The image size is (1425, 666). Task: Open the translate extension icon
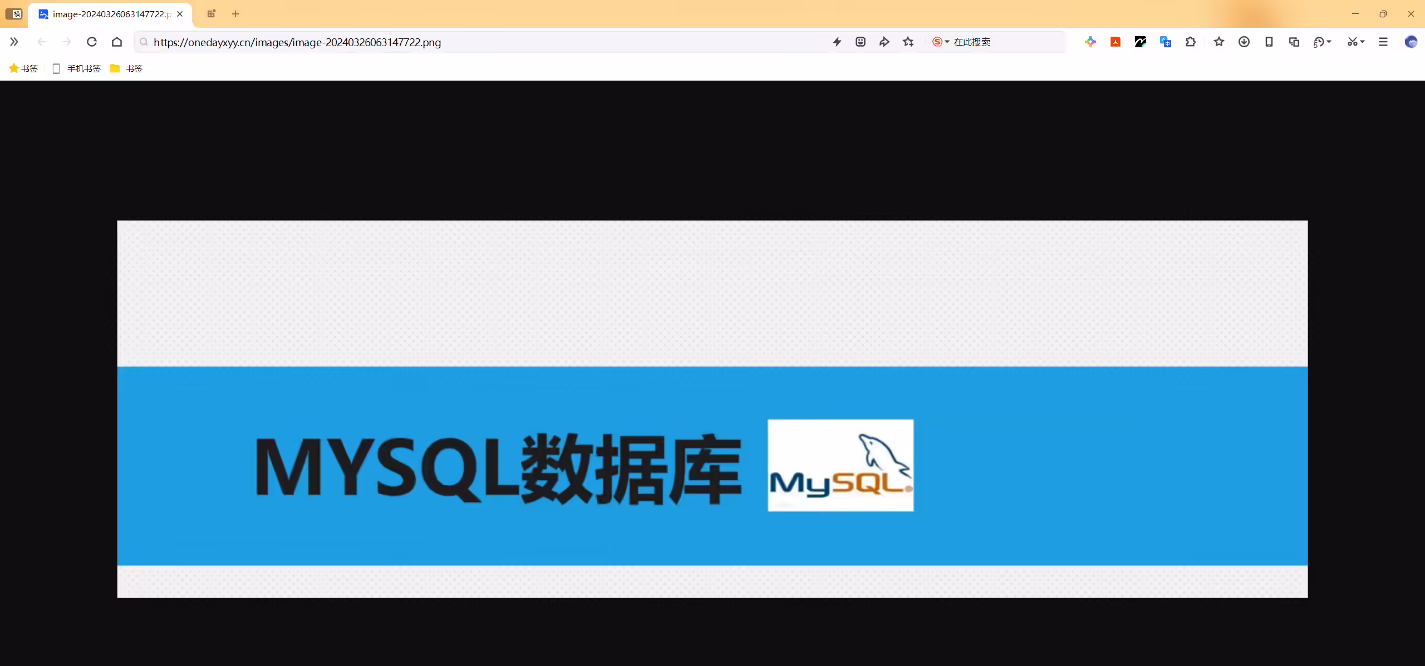(x=1166, y=42)
